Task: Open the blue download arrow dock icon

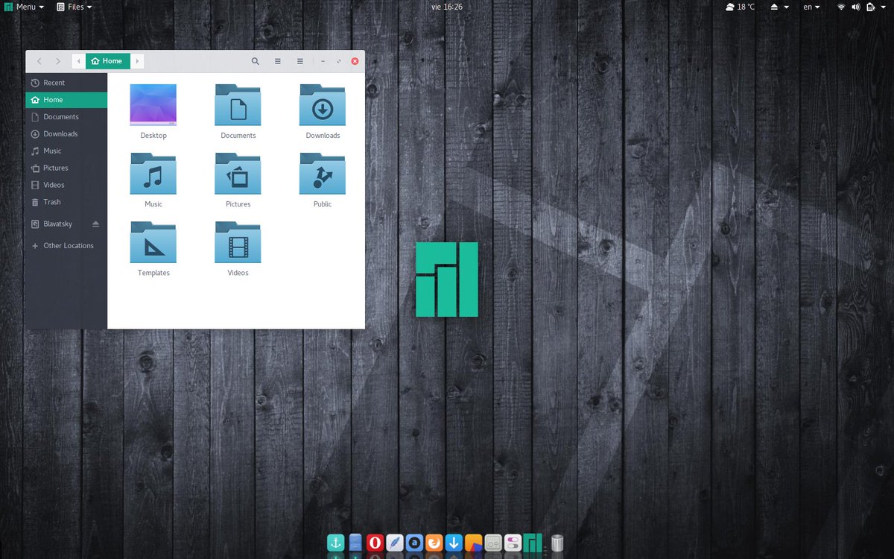Action: click(454, 543)
